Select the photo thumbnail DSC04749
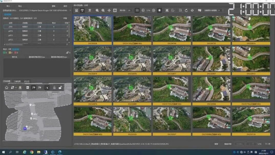This screenshot has height=155, width=275. tap(172, 30)
